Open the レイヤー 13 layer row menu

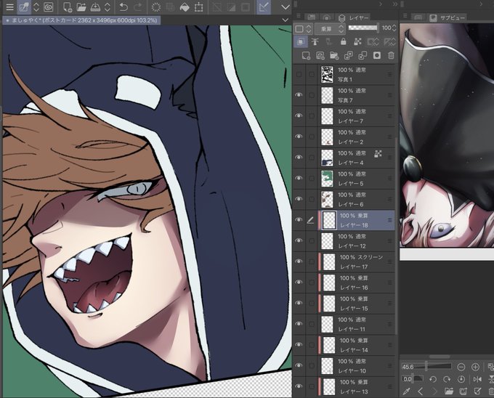coord(389,386)
